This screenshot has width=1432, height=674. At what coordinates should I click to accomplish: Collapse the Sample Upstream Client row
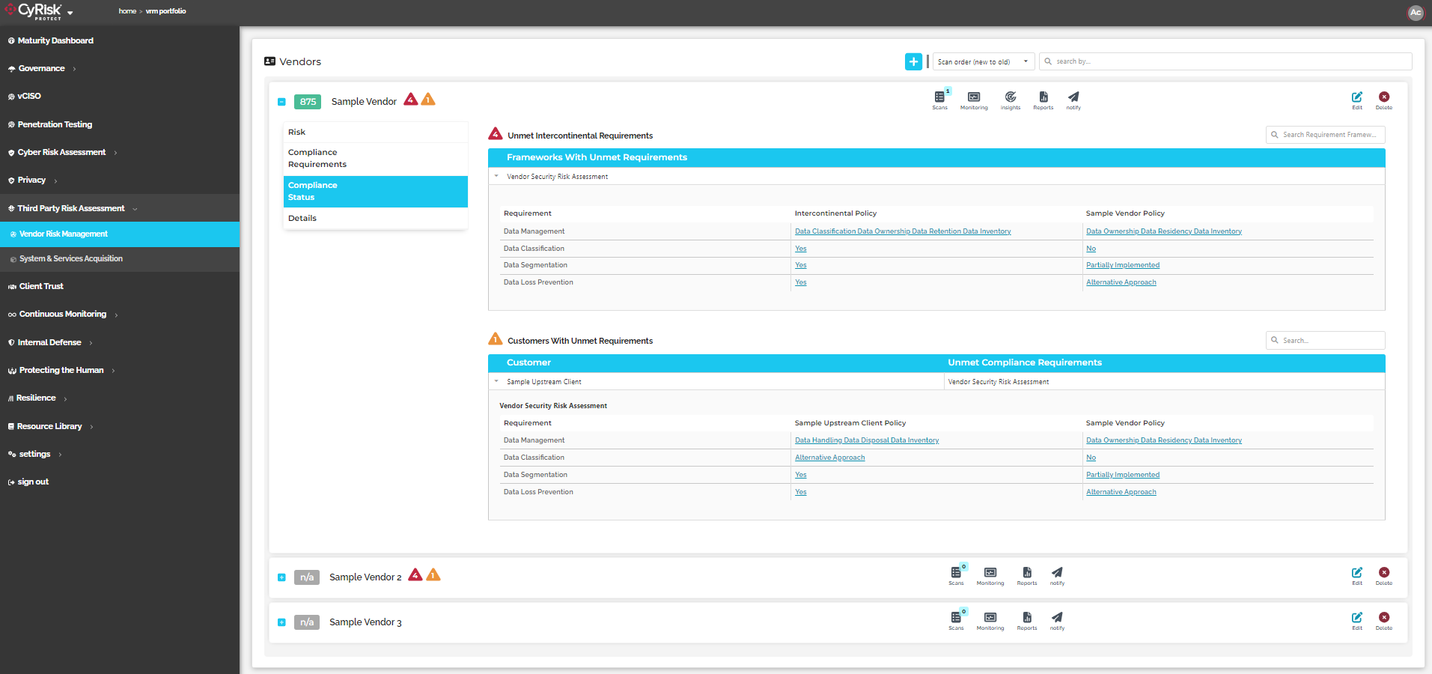tap(497, 381)
